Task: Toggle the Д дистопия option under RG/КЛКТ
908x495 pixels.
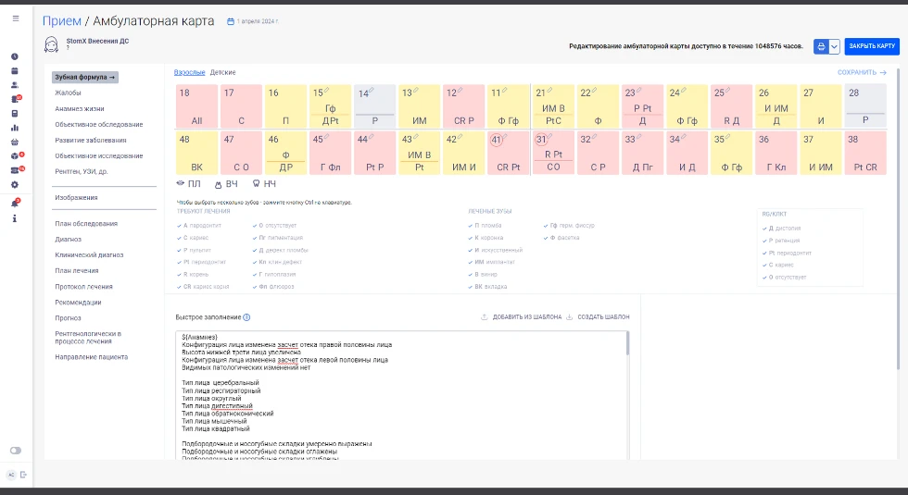Action: (782, 228)
